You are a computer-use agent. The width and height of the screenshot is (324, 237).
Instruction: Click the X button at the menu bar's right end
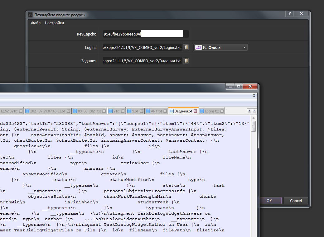[254, 95]
